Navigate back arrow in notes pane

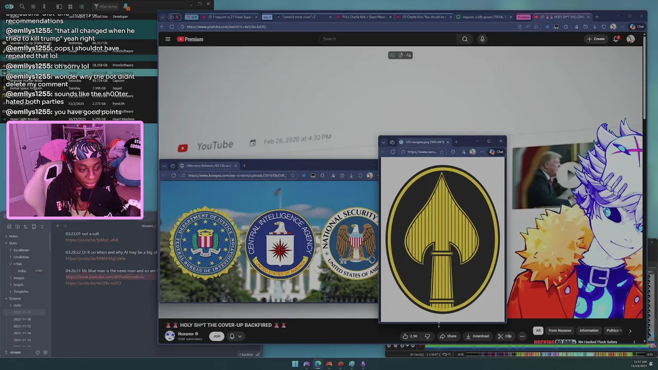[58, 226]
